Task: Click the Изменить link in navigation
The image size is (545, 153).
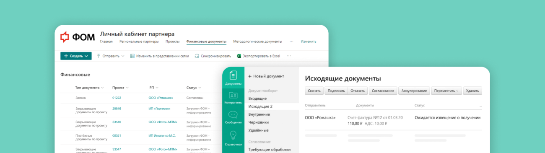Action: point(308,41)
